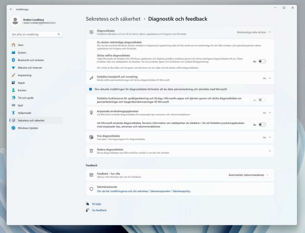Click the Bluetooth icon in the sidebar
Viewport: 305px width, 233px height.
coord(13,60)
